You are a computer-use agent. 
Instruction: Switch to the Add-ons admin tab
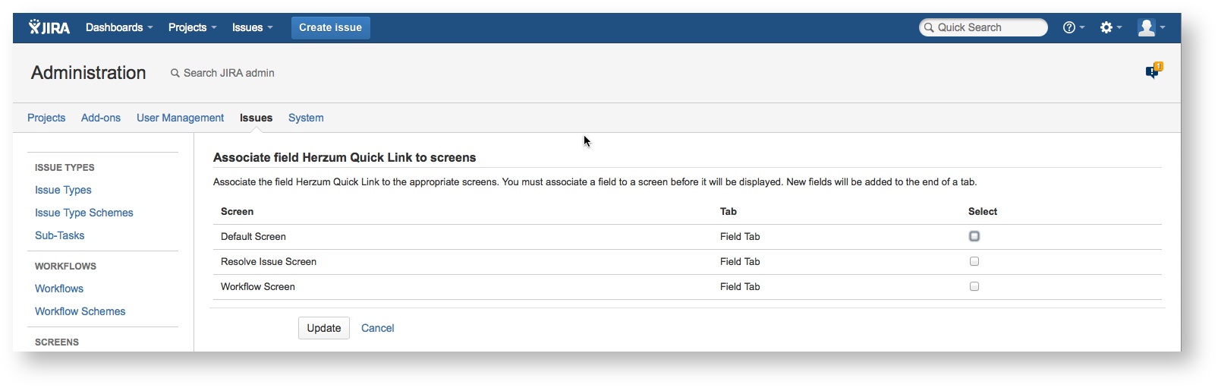(x=101, y=118)
